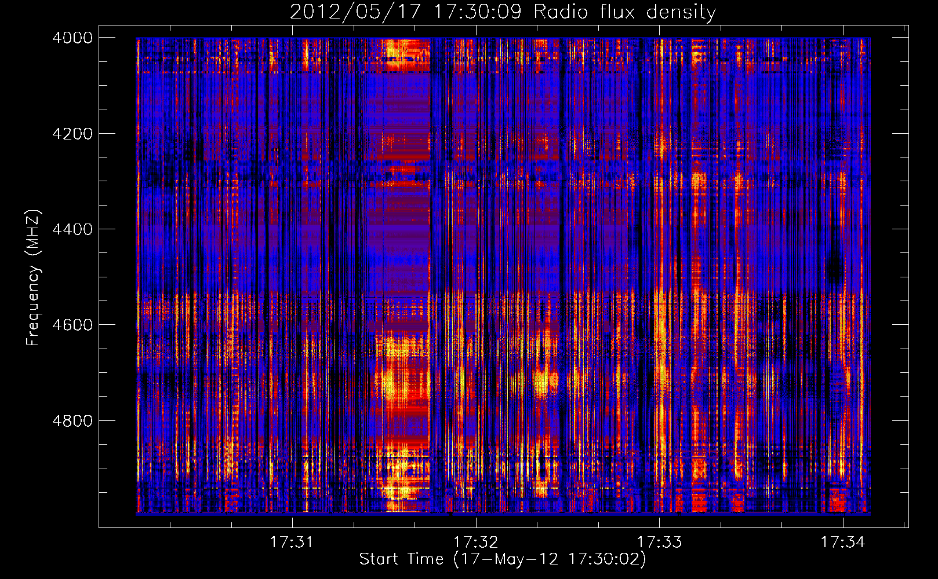
Task: Select the 4800 frequency tick label
Action: [72, 420]
